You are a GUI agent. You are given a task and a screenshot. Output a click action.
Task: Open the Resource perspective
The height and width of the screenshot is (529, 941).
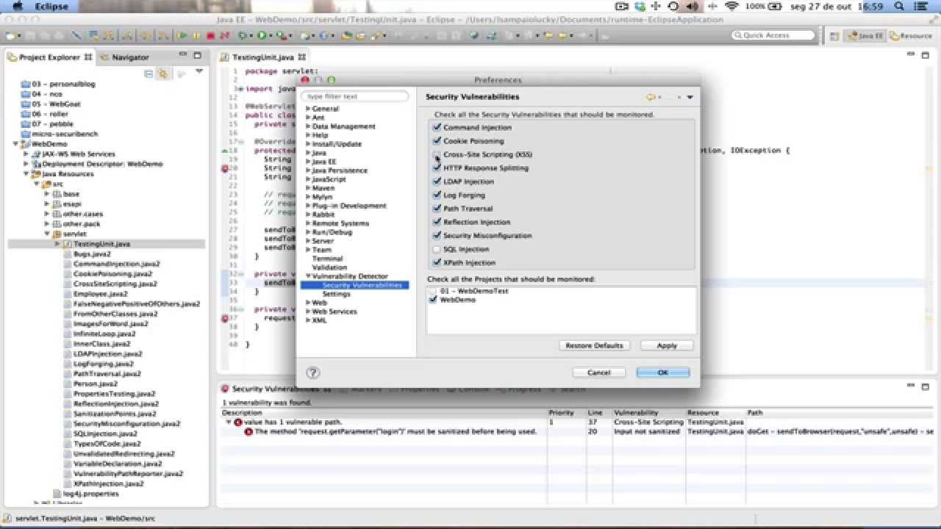pos(914,35)
